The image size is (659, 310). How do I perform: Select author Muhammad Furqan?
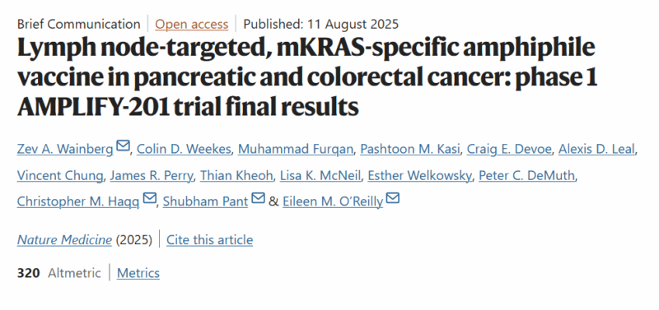click(x=296, y=149)
